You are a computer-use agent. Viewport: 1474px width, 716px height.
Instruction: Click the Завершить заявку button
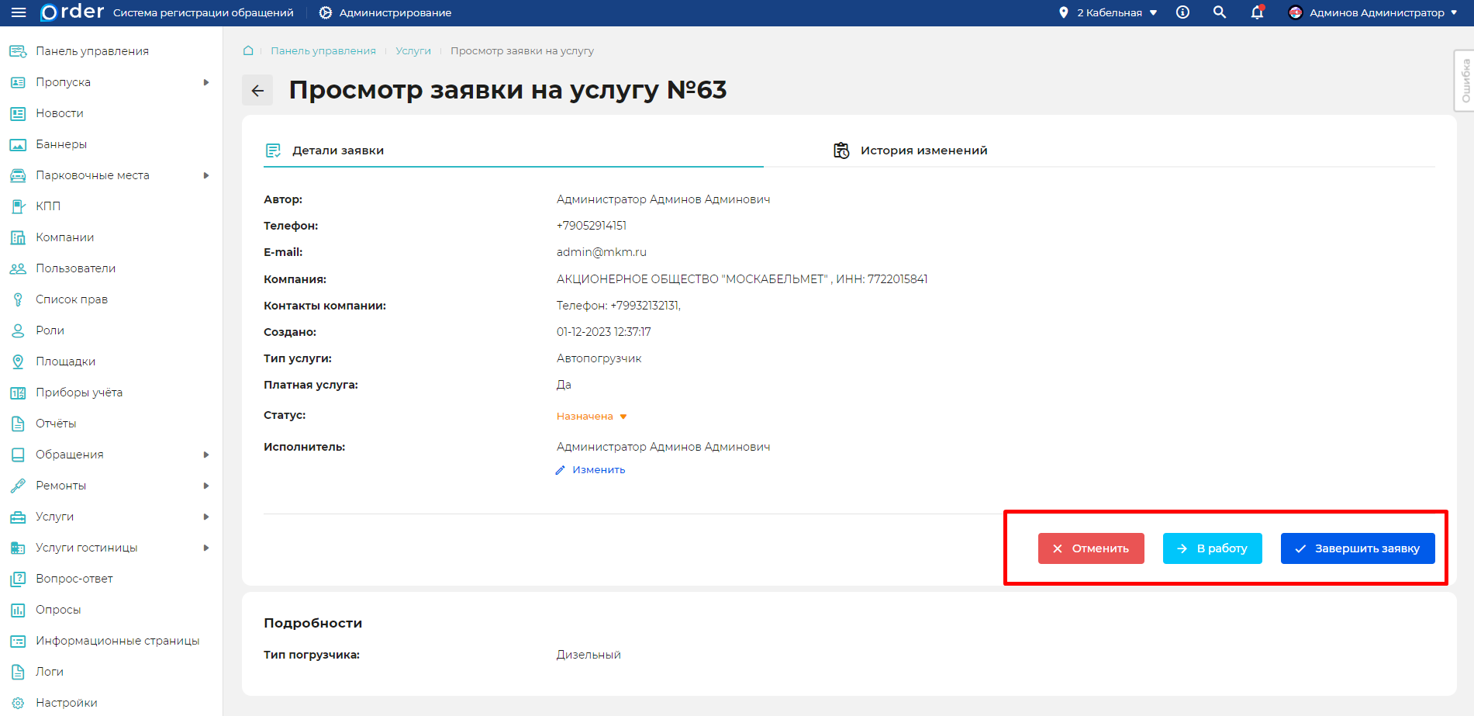click(1357, 548)
